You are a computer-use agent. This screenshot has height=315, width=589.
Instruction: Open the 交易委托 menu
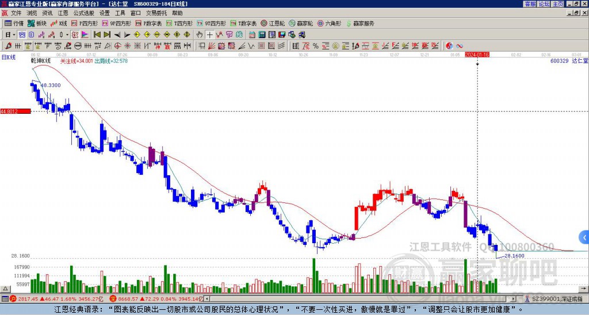click(156, 13)
